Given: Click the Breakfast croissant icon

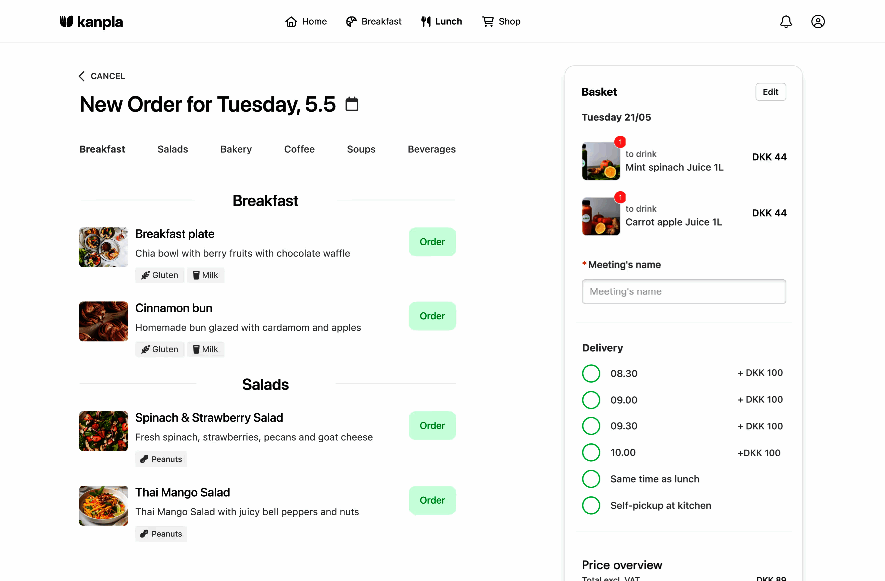Looking at the screenshot, I should click(x=351, y=22).
